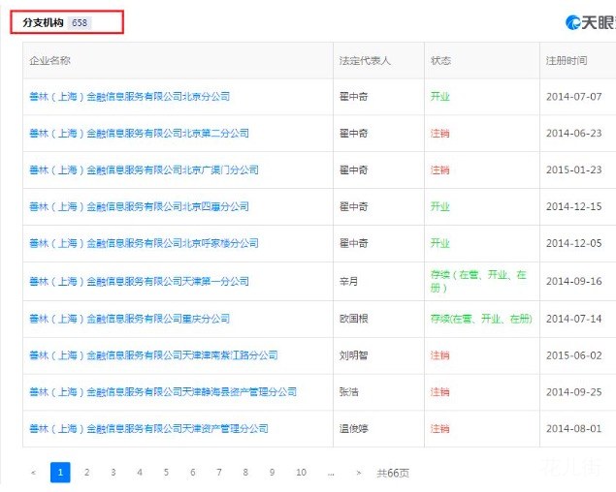Click the 分支机构 section heading

point(44,22)
